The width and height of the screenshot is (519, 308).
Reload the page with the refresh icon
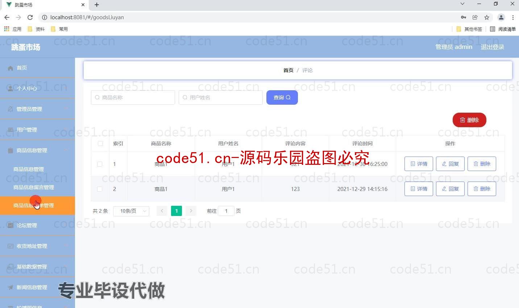(x=30, y=17)
